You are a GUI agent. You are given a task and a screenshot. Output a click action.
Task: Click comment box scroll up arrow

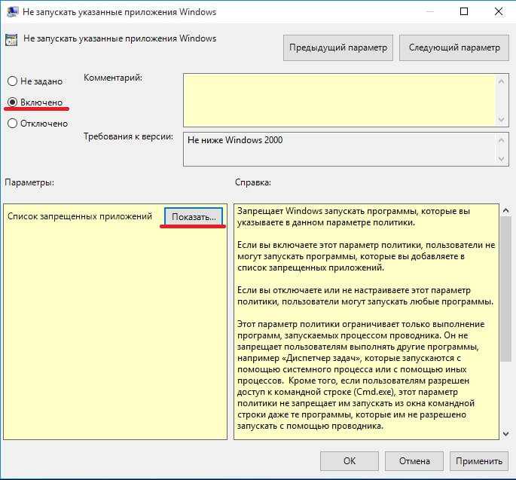pos(502,81)
